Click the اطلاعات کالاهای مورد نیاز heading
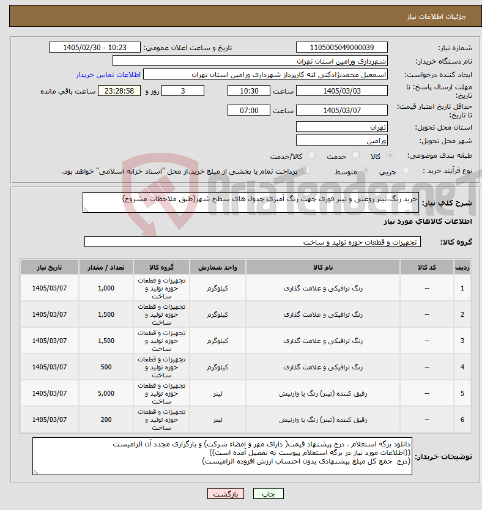Screen dimensions: 482x510 (428, 221)
